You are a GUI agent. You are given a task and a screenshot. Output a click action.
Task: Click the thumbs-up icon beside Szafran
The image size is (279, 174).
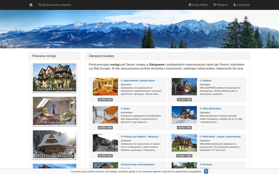[x=201, y=80]
